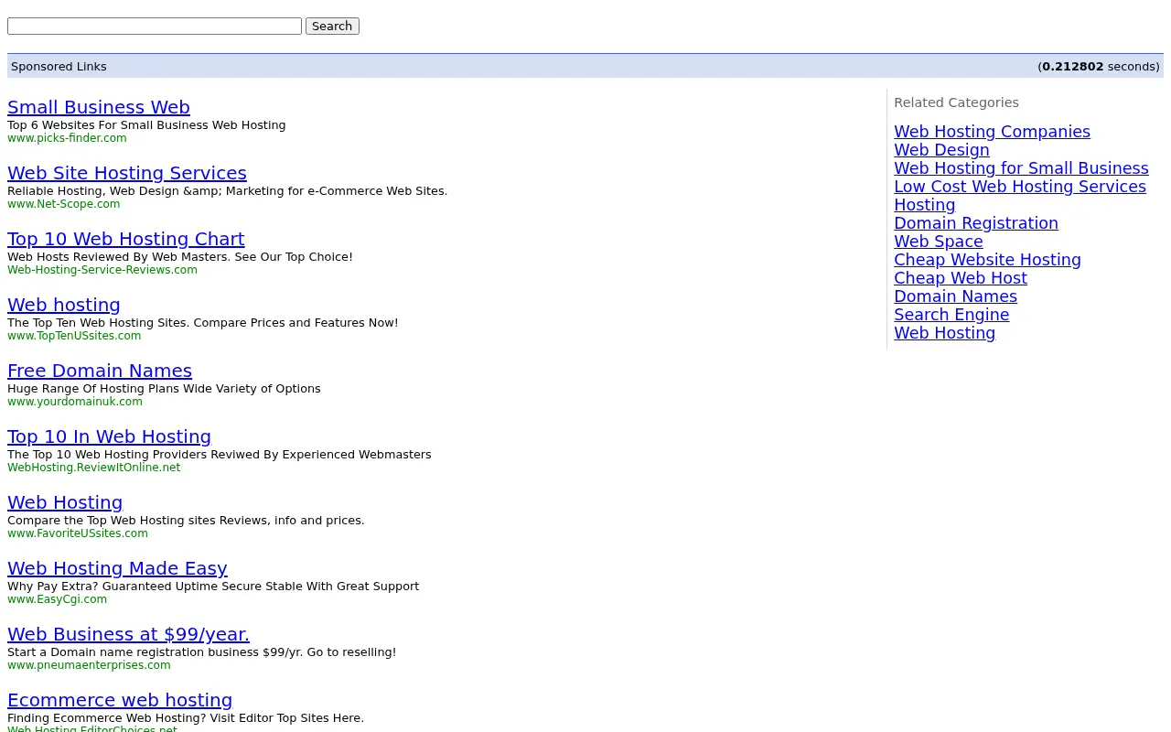The width and height of the screenshot is (1171, 732).
Task: Click the www.yourdomainuk.com URL text
Action: [x=75, y=402]
